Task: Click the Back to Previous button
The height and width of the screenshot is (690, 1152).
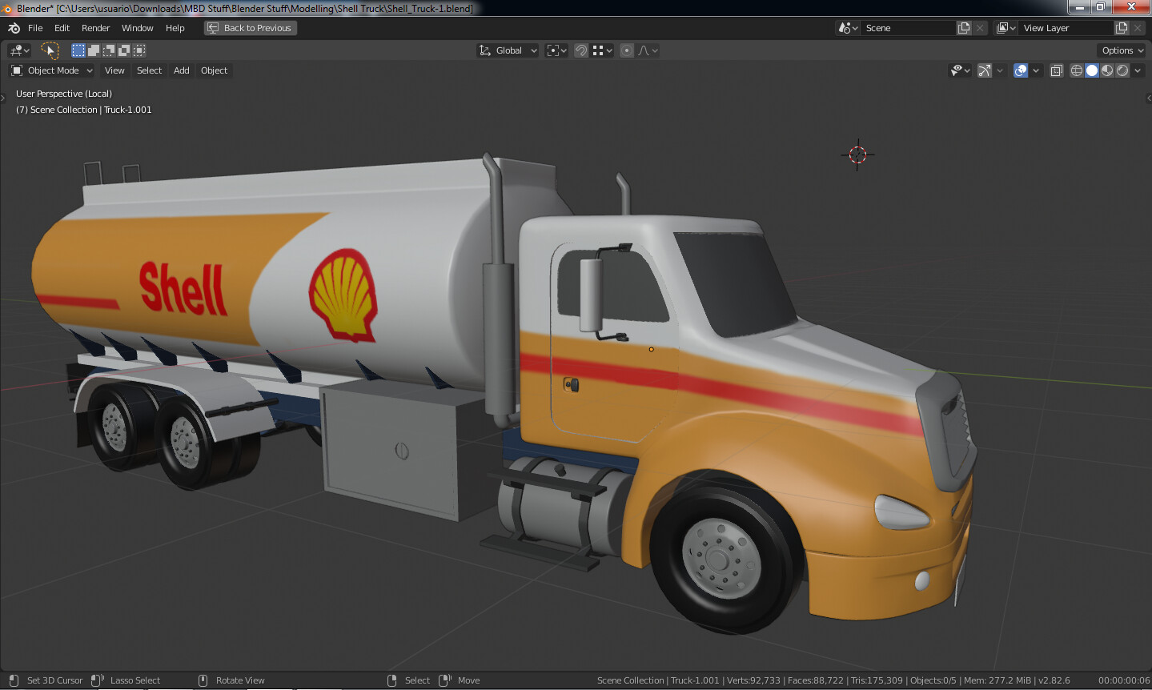Action: pyautogui.click(x=251, y=28)
